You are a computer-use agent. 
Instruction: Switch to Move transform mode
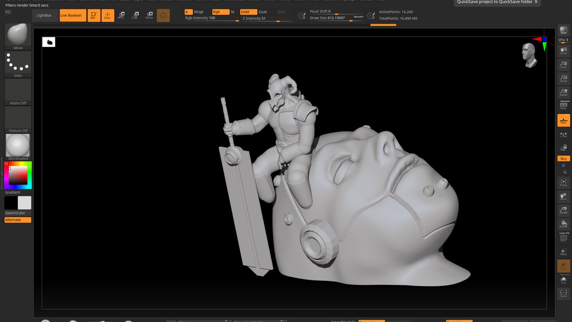[121, 15]
